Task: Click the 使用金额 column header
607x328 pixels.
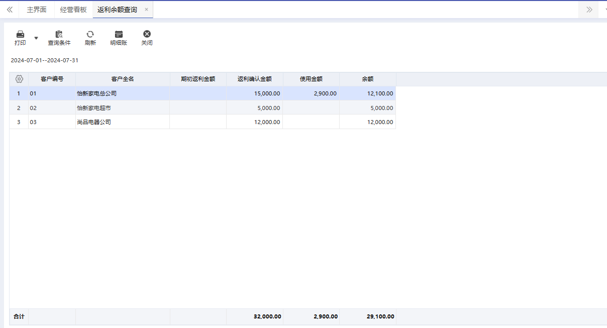Action: click(x=311, y=79)
